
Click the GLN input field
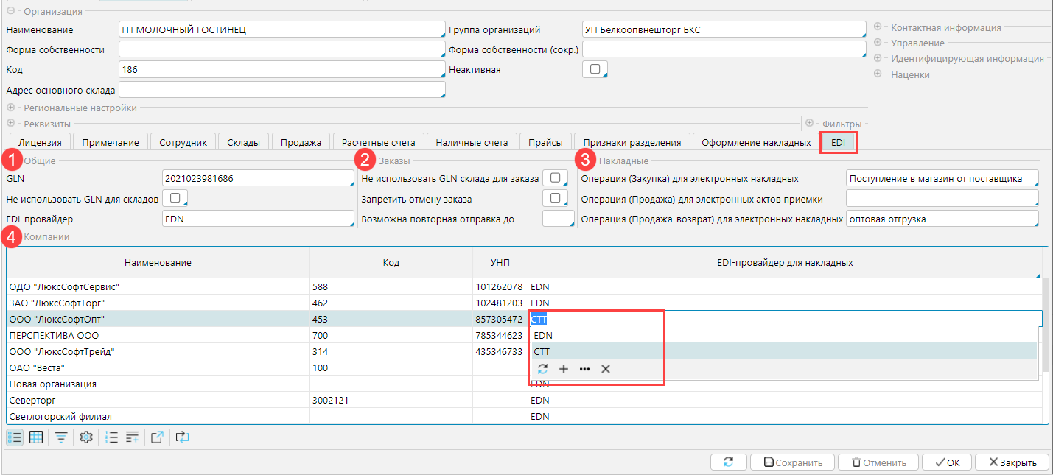click(x=256, y=179)
